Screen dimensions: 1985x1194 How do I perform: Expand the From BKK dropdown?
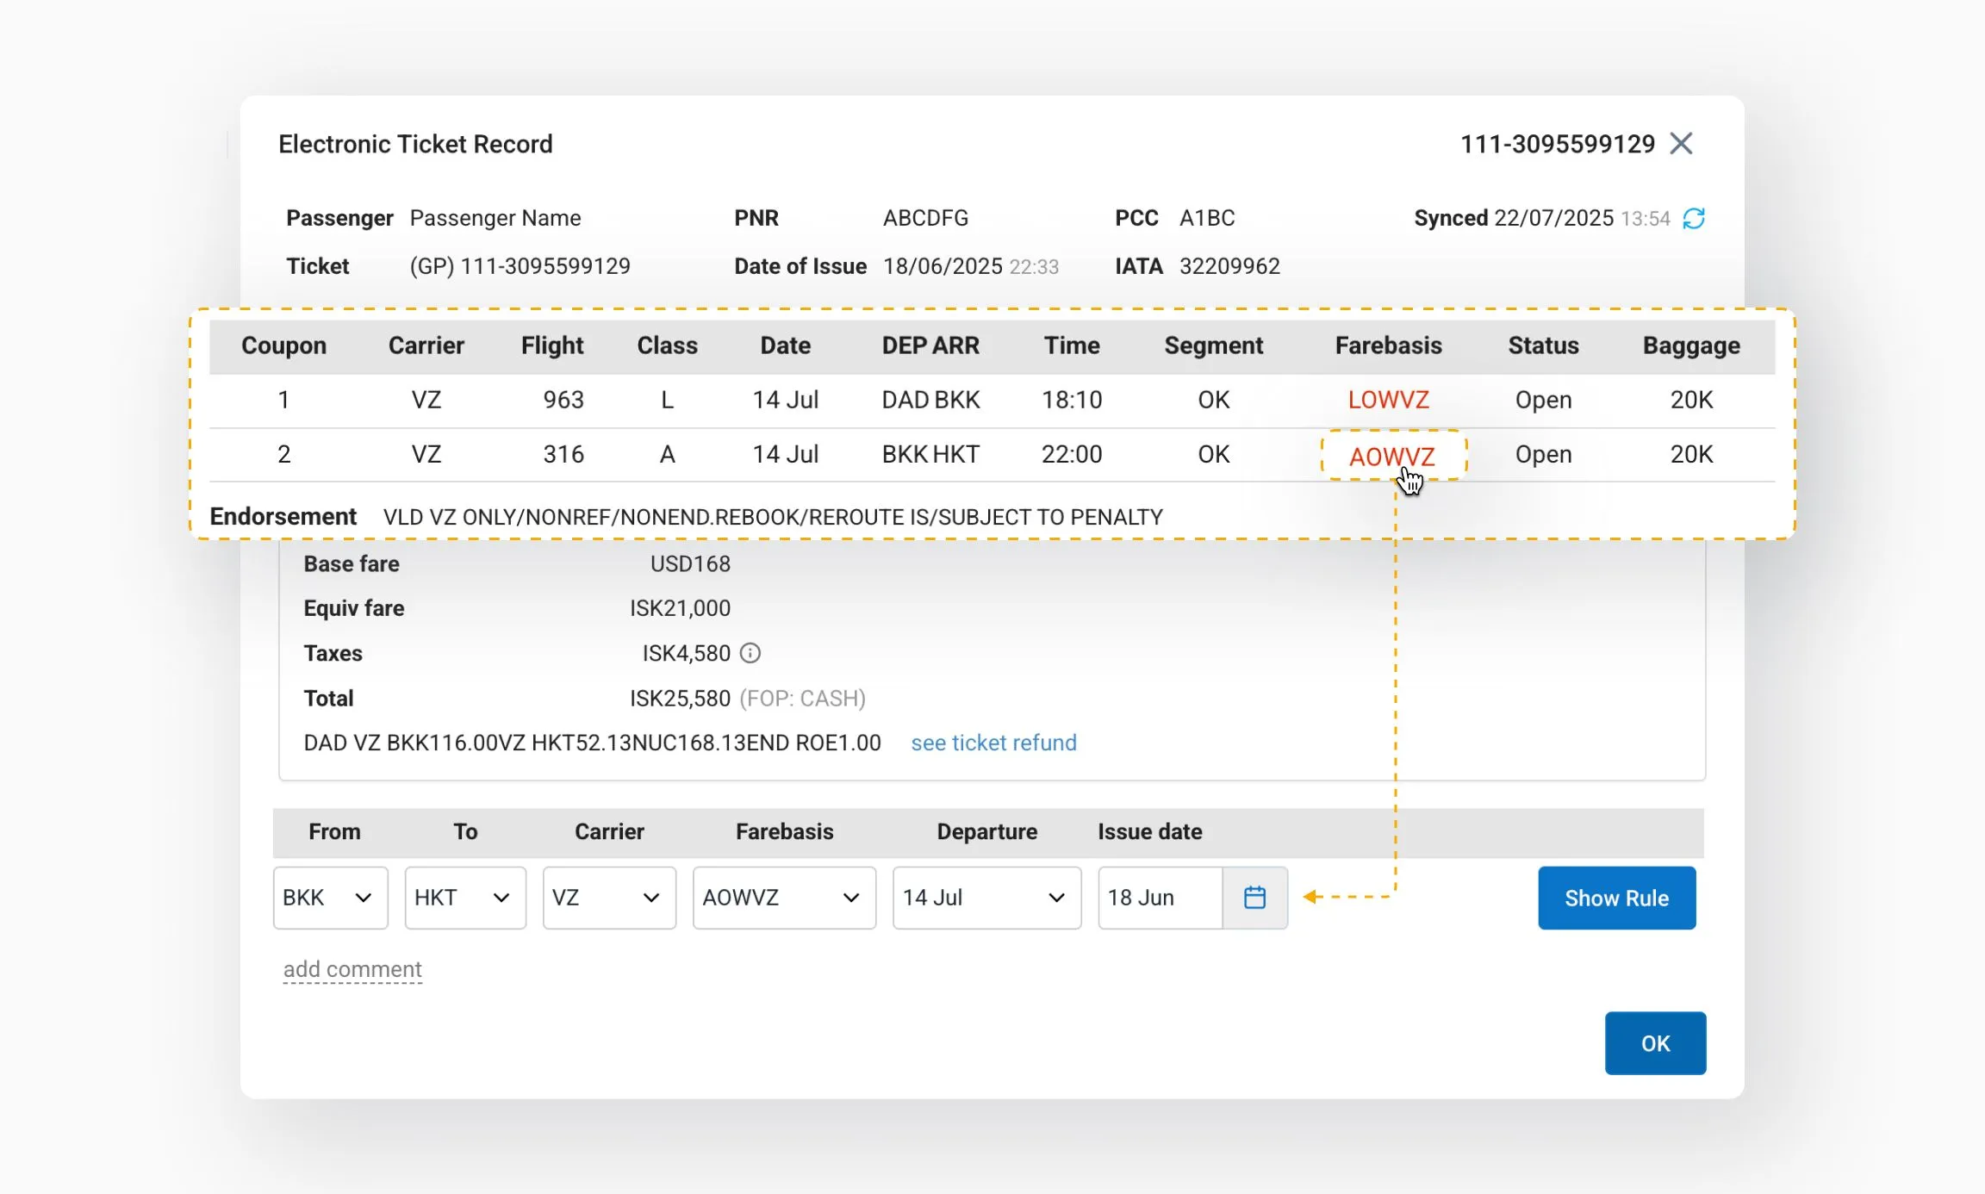(330, 898)
